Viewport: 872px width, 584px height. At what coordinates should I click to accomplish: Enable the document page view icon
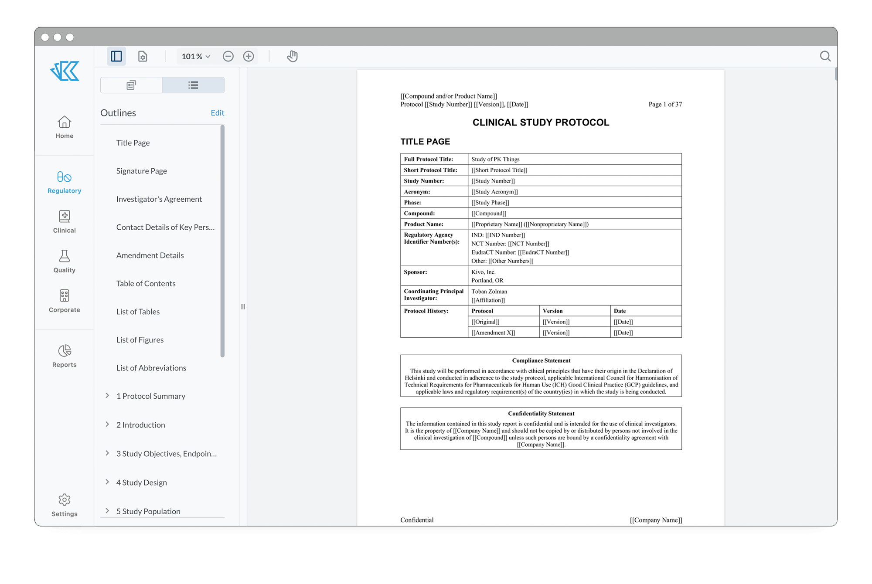click(x=143, y=57)
